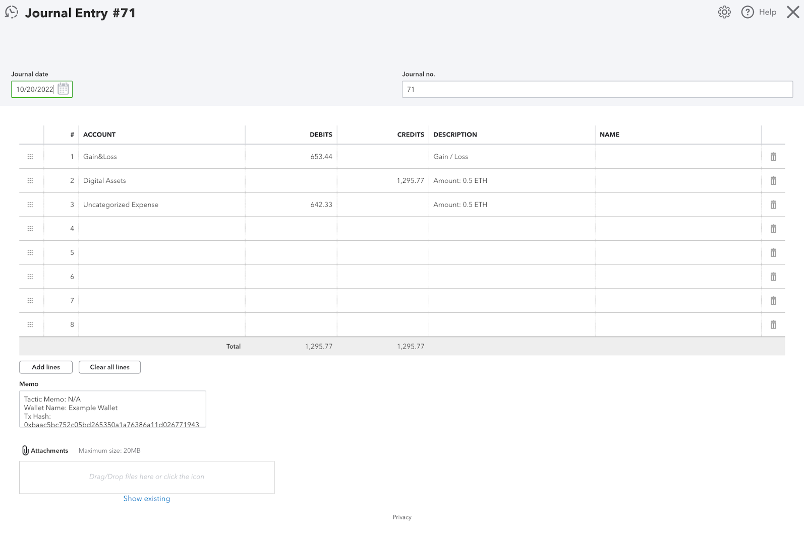
Task: Open the Show existing attachments link
Action: coord(147,499)
